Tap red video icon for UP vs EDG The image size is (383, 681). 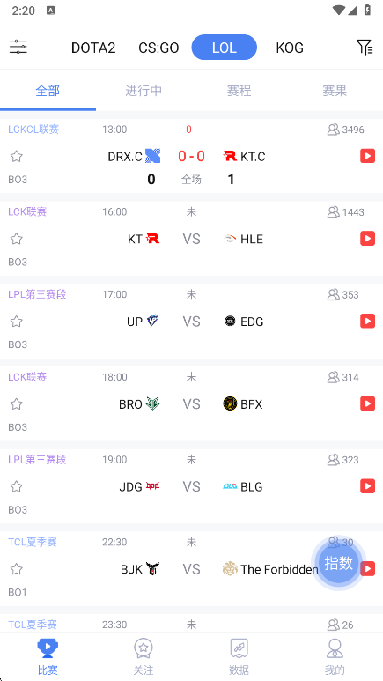367,321
